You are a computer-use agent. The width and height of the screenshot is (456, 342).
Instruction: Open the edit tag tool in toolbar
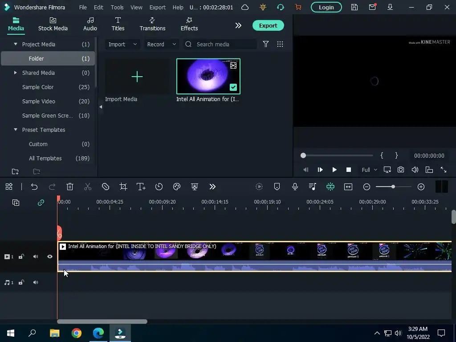(x=106, y=187)
